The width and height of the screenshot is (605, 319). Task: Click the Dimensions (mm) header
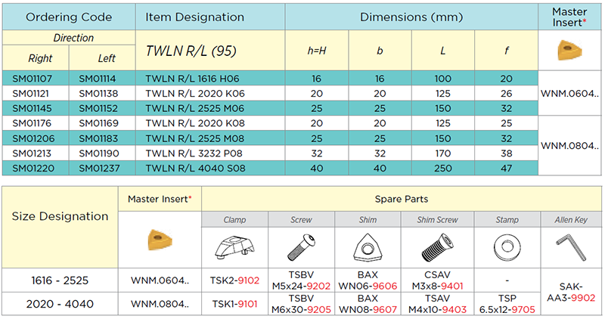(411, 17)
